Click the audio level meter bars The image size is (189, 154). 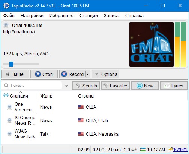tap(180, 44)
